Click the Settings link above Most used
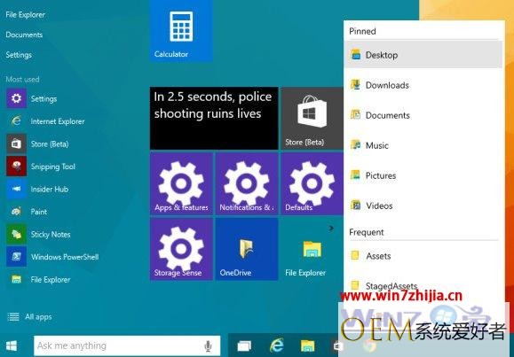This screenshot has height=357, width=514. coord(19,55)
